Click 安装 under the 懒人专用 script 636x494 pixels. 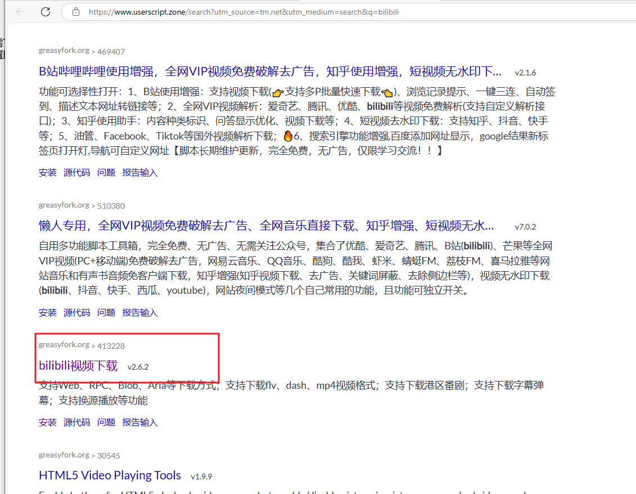[x=47, y=313]
